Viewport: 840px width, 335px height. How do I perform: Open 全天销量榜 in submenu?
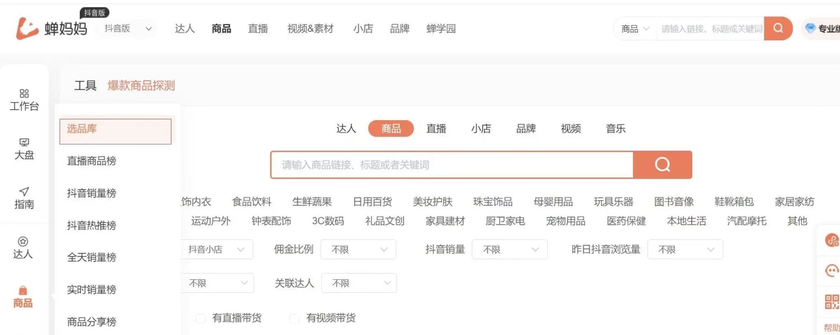pyautogui.click(x=91, y=257)
